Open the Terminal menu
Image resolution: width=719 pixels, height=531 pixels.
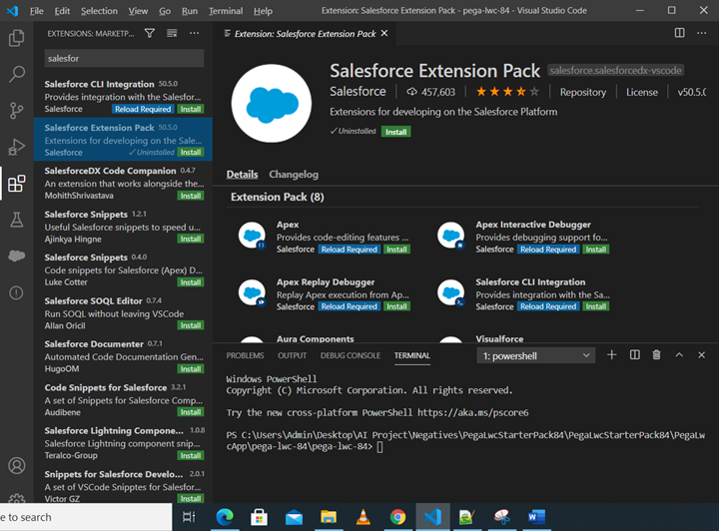point(226,11)
